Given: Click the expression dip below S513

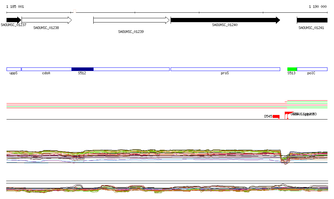Looking at the screenshot, I should [284, 161].
